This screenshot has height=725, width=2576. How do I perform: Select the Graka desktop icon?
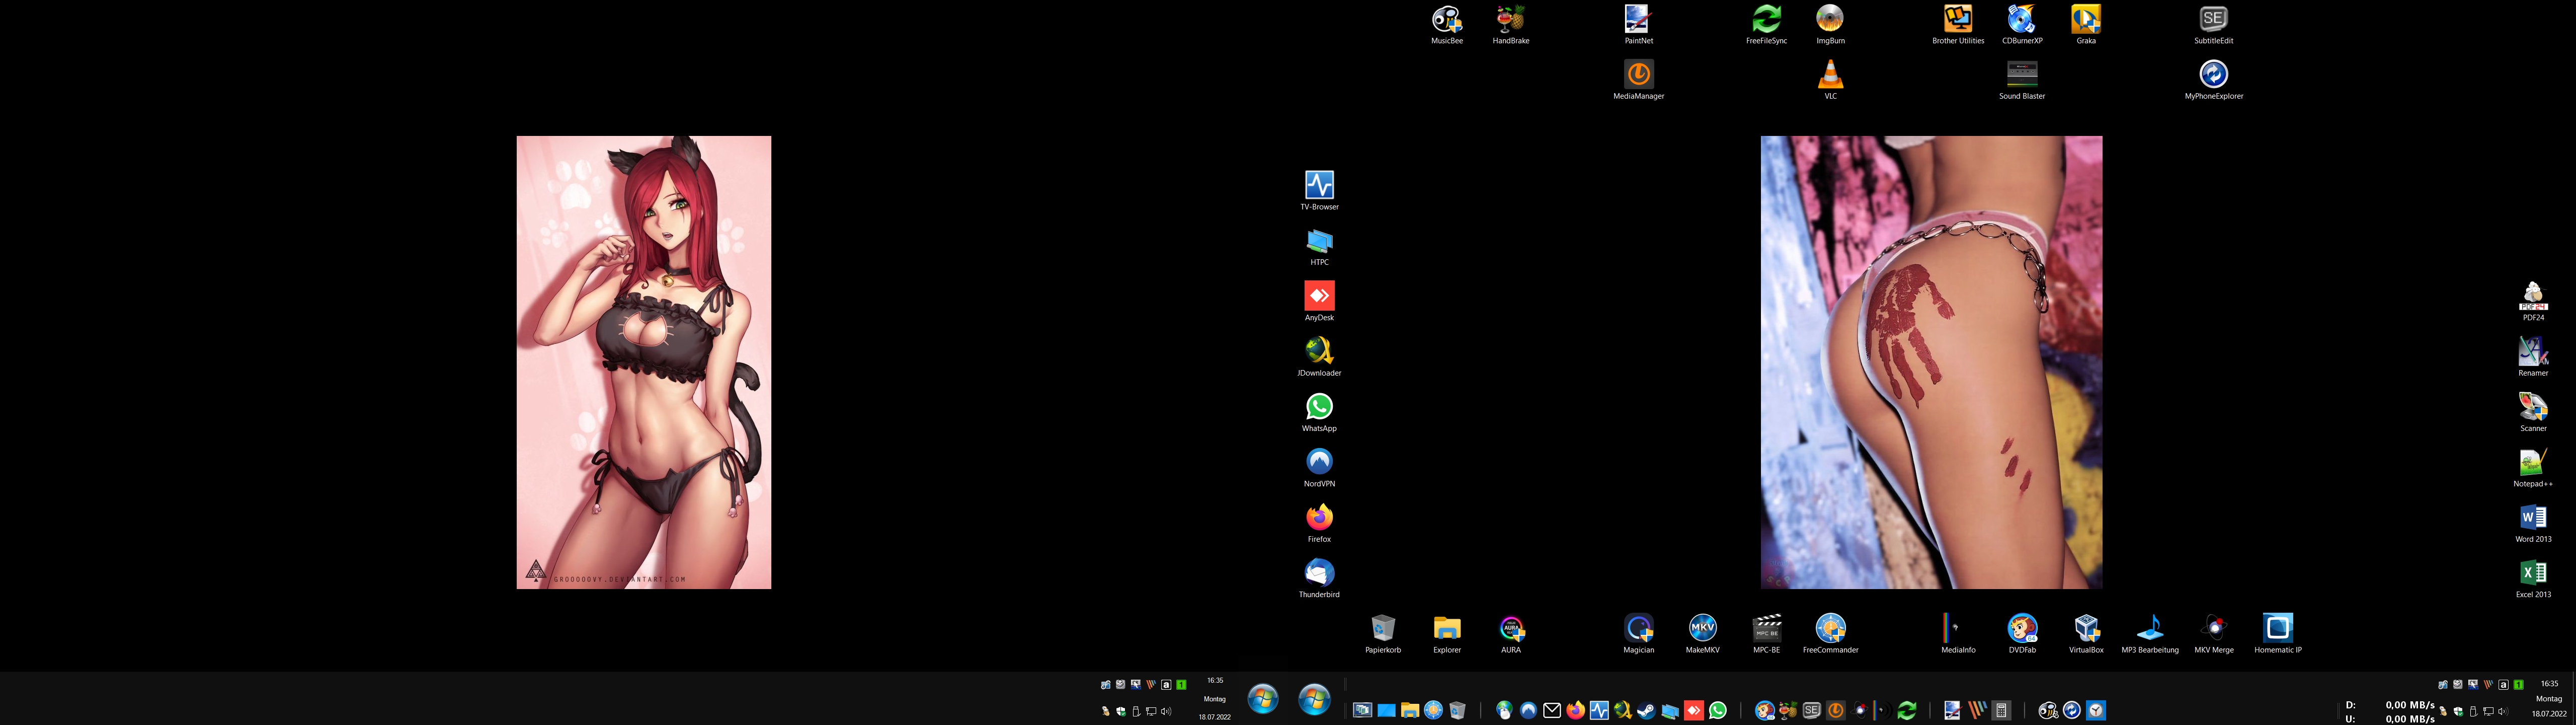click(x=2086, y=25)
